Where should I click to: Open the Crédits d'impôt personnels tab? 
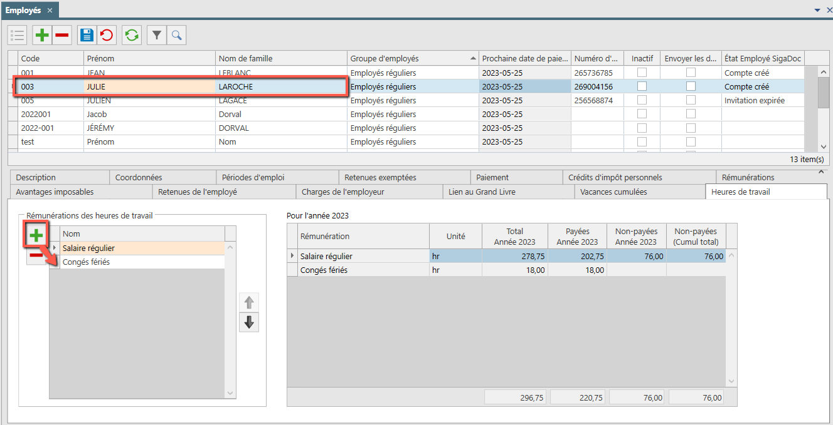click(639, 177)
